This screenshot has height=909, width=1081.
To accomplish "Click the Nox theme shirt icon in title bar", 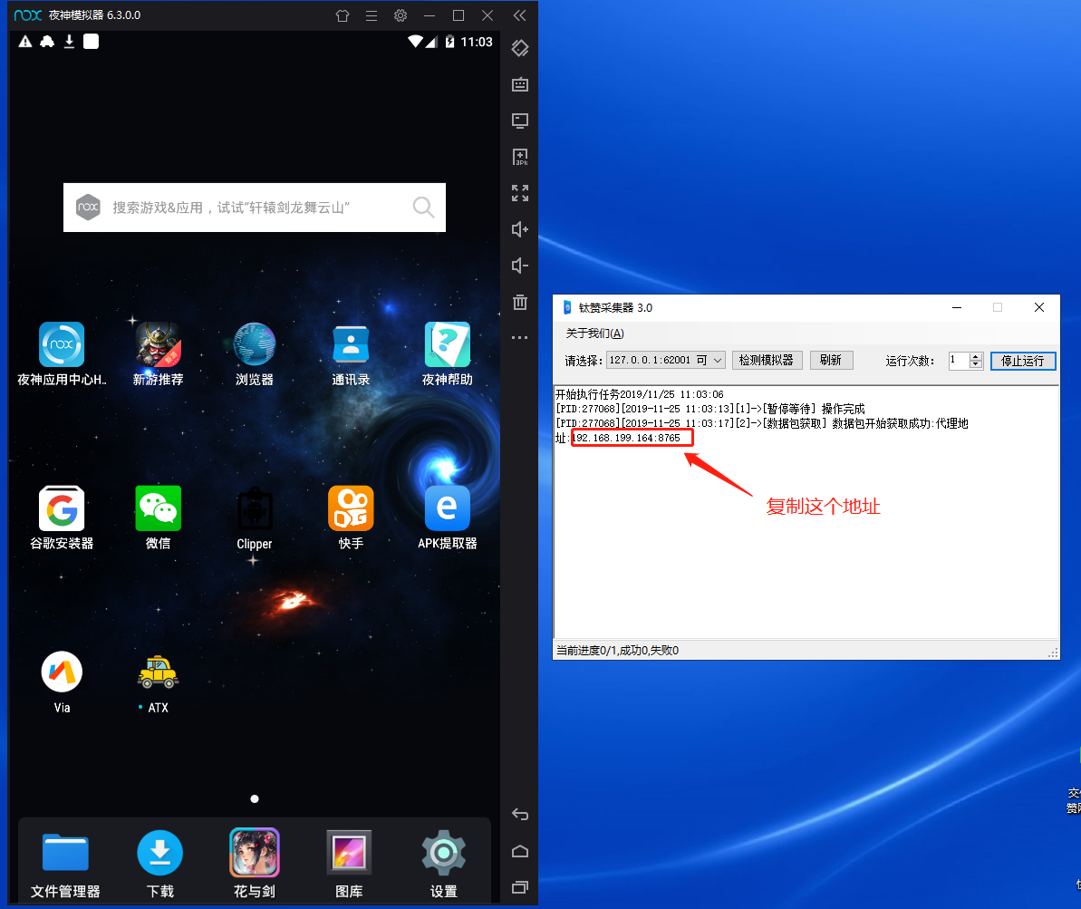I will pos(342,15).
